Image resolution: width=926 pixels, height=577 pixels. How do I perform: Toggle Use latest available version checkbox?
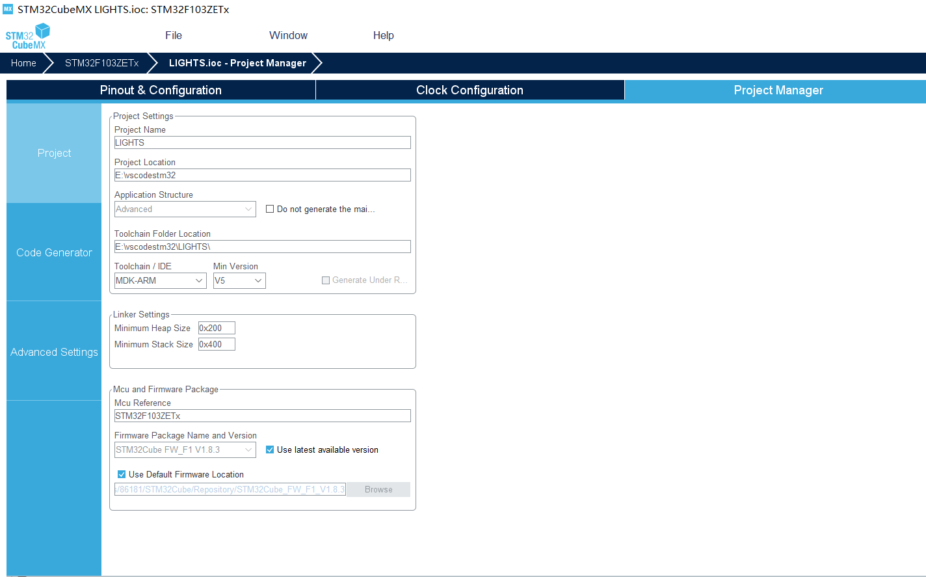(x=270, y=450)
